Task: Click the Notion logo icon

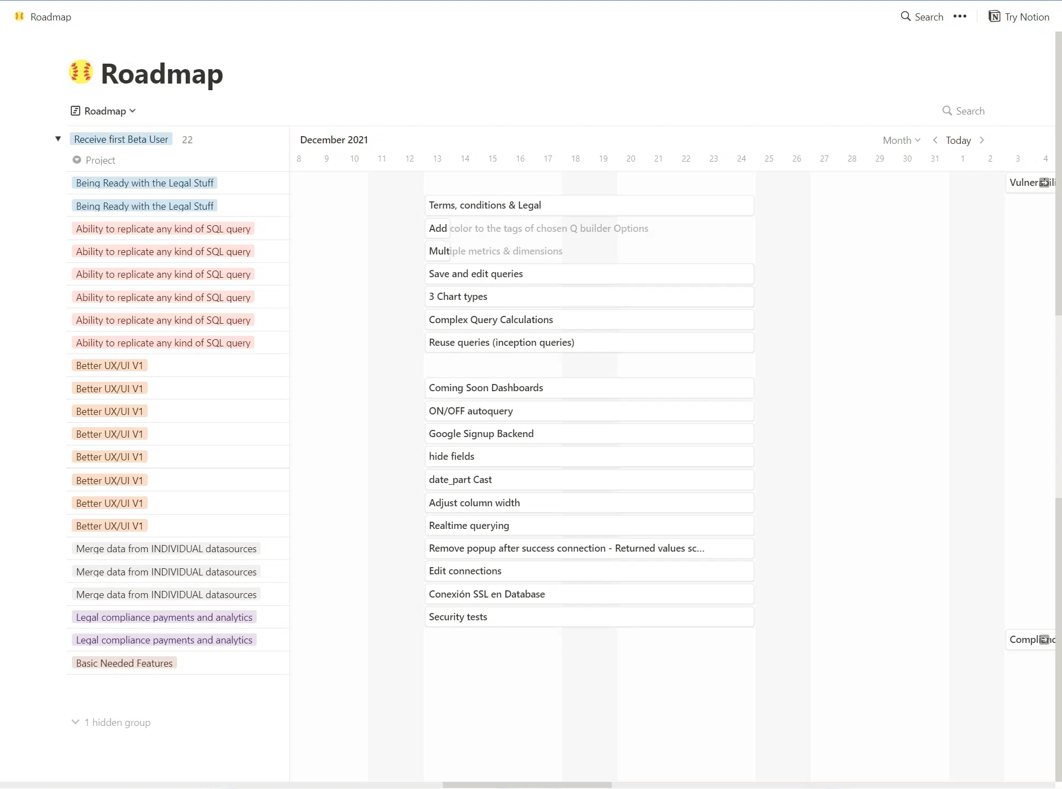Action: point(995,17)
